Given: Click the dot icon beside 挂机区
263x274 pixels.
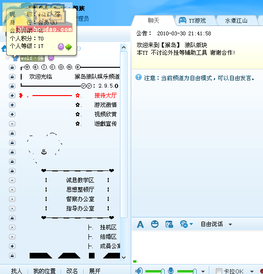Looking at the screenshot, I should pos(12,227).
